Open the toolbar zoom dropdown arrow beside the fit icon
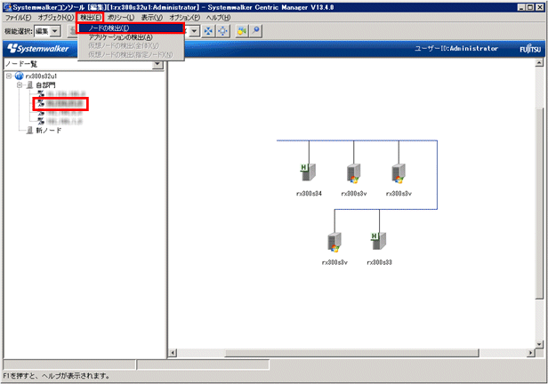 tap(195, 31)
